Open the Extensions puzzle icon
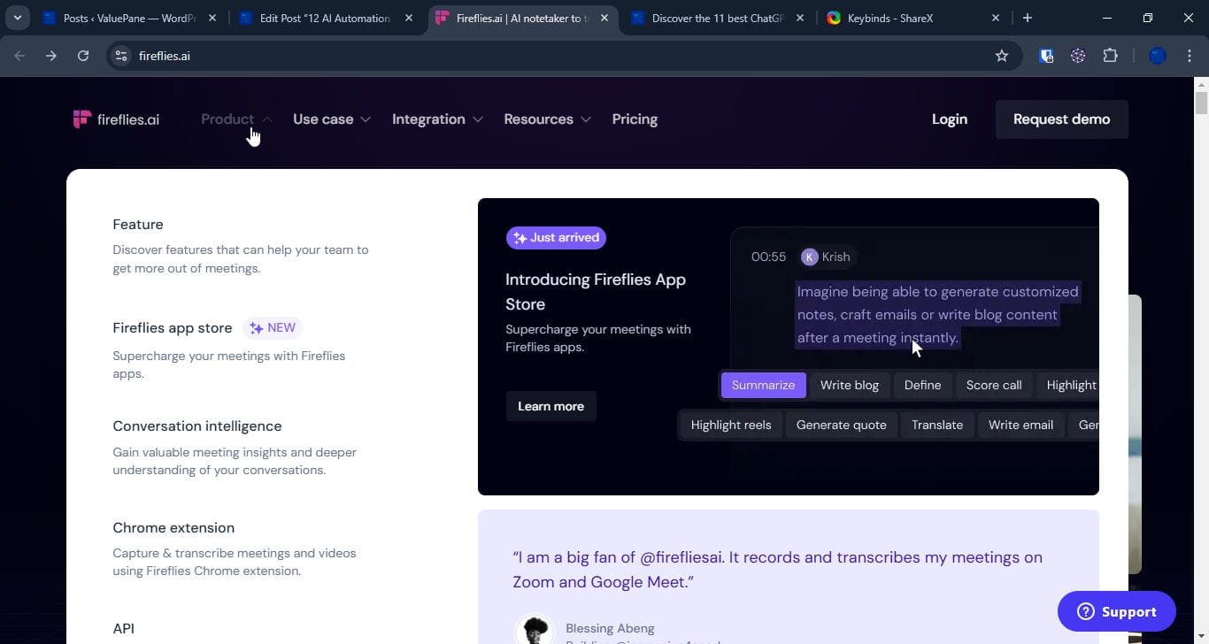Viewport: 1209px width, 644px height. pos(1110,56)
